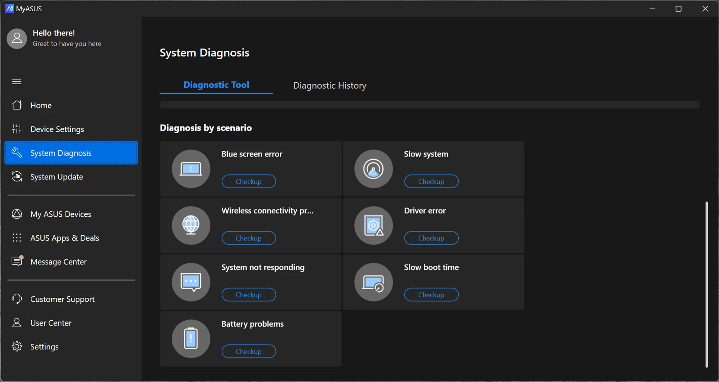Viewport: 719px width, 382px height.
Task: Run Checkup for Driver error
Action: click(431, 238)
